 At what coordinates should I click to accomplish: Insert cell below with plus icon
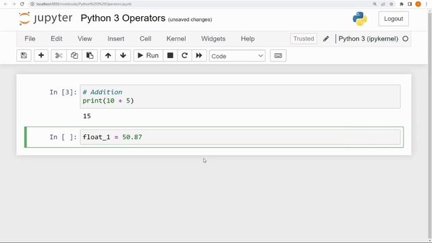click(x=41, y=55)
